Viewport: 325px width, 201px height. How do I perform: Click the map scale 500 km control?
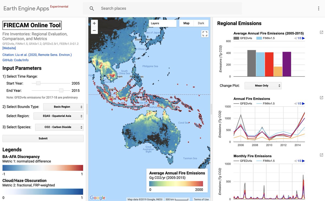(177, 199)
